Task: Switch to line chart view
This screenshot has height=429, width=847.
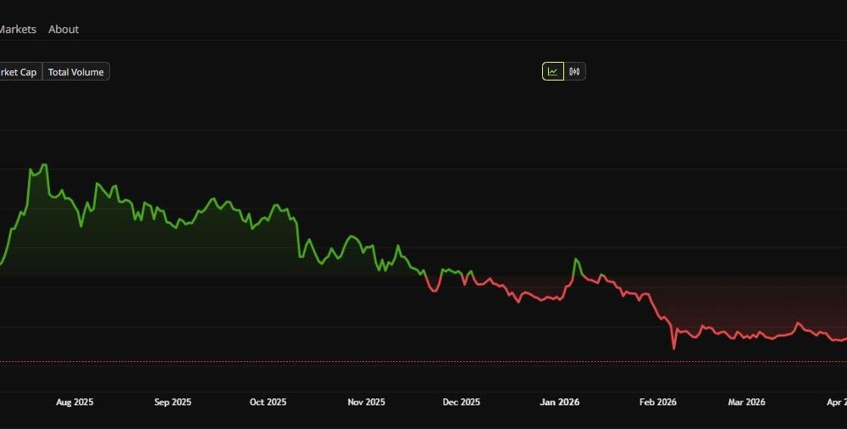Action: click(552, 71)
